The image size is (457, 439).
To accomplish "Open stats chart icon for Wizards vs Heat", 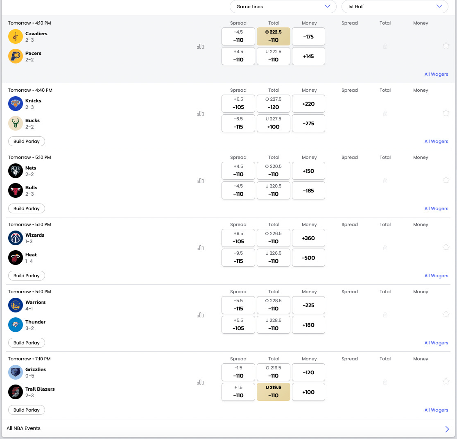I will click(200, 248).
